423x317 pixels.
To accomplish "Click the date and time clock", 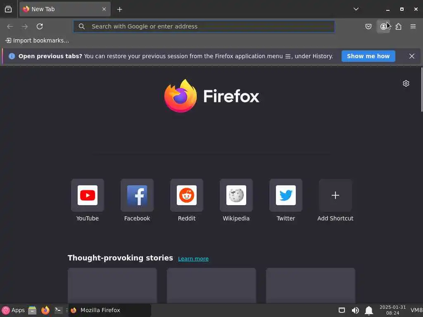I will pyautogui.click(x=392, y=310).
